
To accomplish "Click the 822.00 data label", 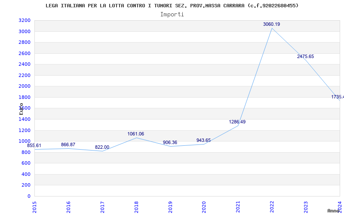I will [102, 147].
